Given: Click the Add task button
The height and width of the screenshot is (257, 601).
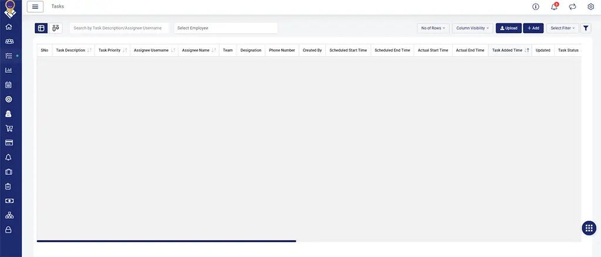Looking at the screenshot, I should (x=533, y=28).
